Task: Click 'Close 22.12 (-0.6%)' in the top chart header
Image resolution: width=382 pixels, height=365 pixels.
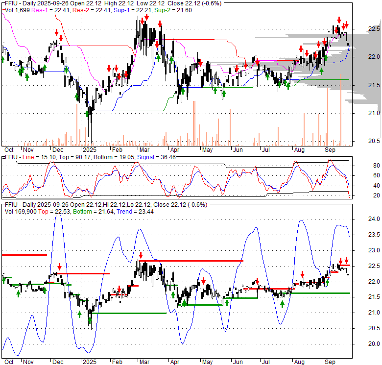Action: click(194, 3)
